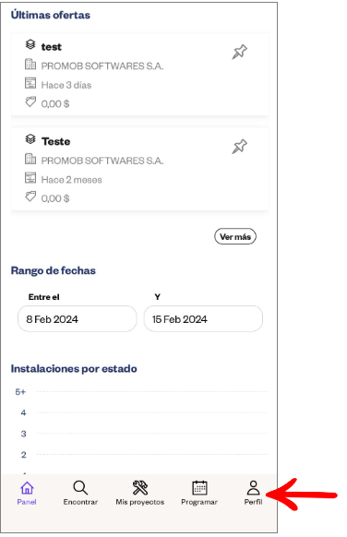Viewport: 347px width, 537px height.
Task: Click the 'Instalaciones por estado' chart area
Action: [x=140, y=432]
